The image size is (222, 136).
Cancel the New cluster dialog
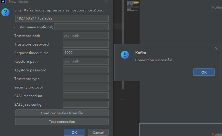click(98, 132)
